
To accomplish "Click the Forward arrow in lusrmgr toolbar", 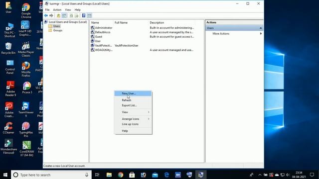I will click(51, 15).
